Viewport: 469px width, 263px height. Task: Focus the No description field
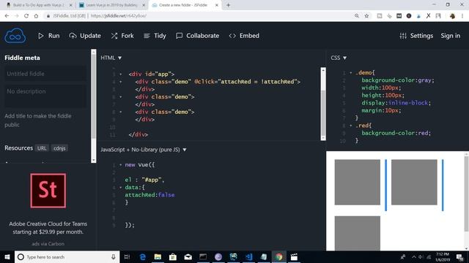[45, 96]
